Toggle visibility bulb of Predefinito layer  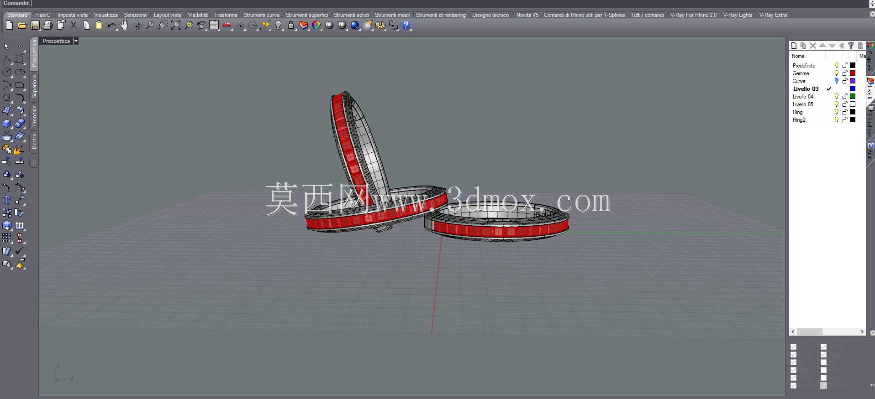837,66
